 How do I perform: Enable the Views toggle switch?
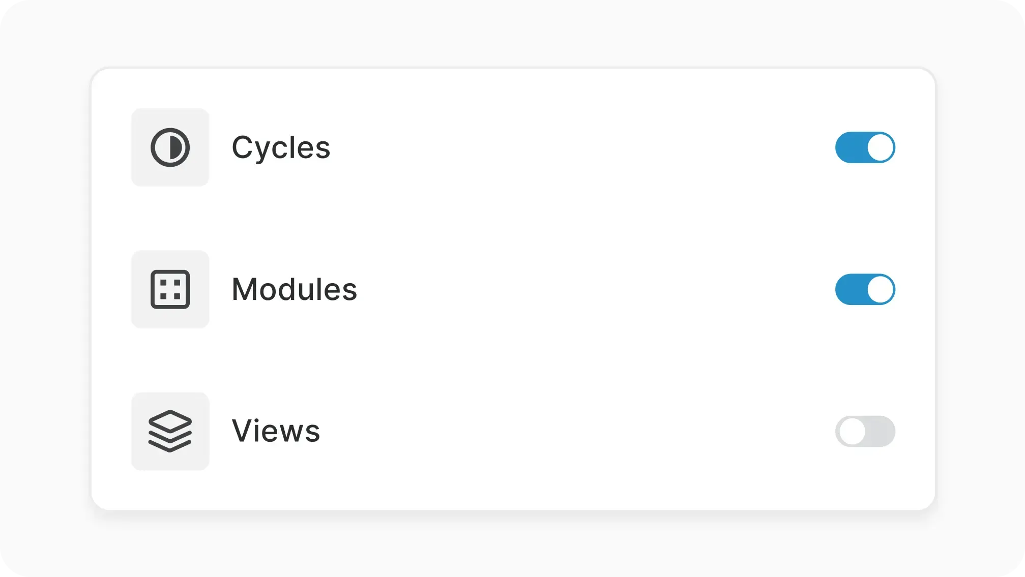pos(865,431)
